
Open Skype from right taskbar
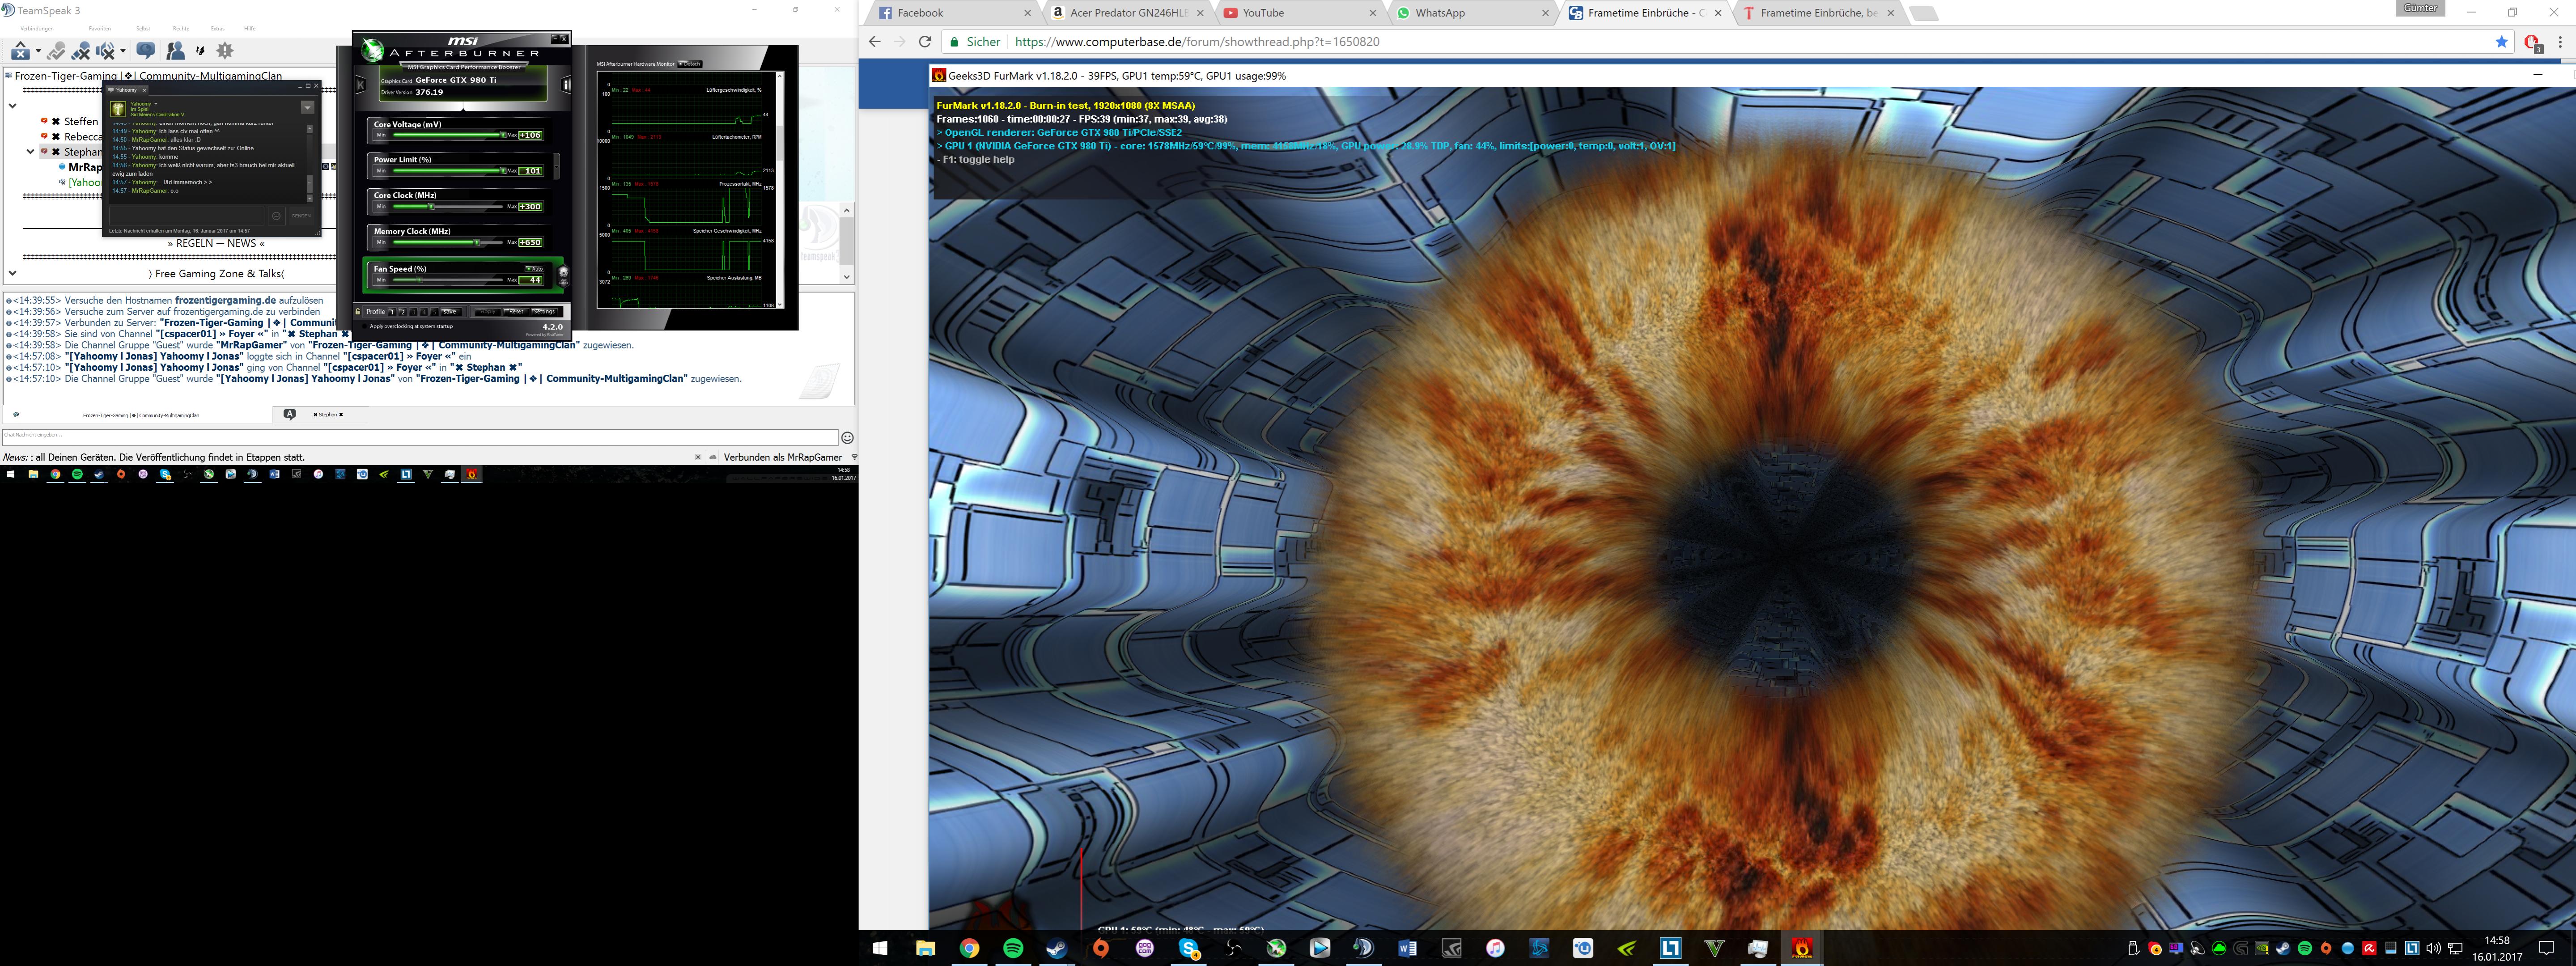pos(1189,948)
